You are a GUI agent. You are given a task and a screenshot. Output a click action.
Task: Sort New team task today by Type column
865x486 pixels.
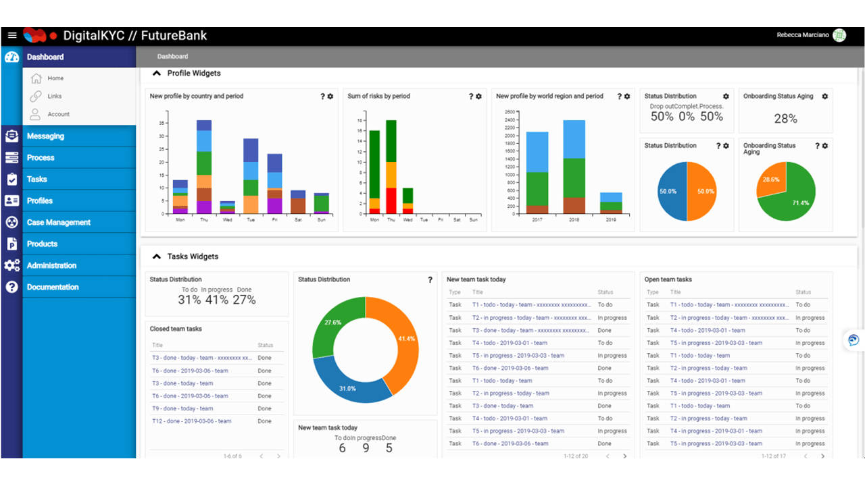coord(455,292)
